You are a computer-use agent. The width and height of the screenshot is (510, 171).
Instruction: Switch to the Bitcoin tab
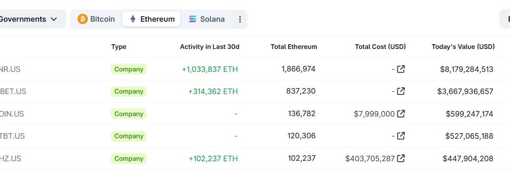click(x=96, y=19)
